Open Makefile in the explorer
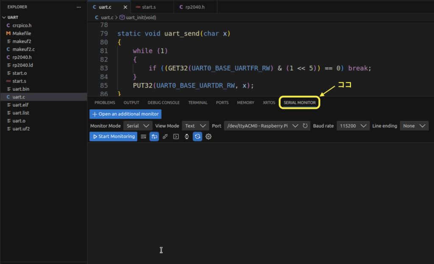 (x=22, y=33)
